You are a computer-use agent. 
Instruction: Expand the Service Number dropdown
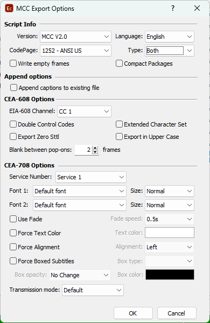click(91, 177)
